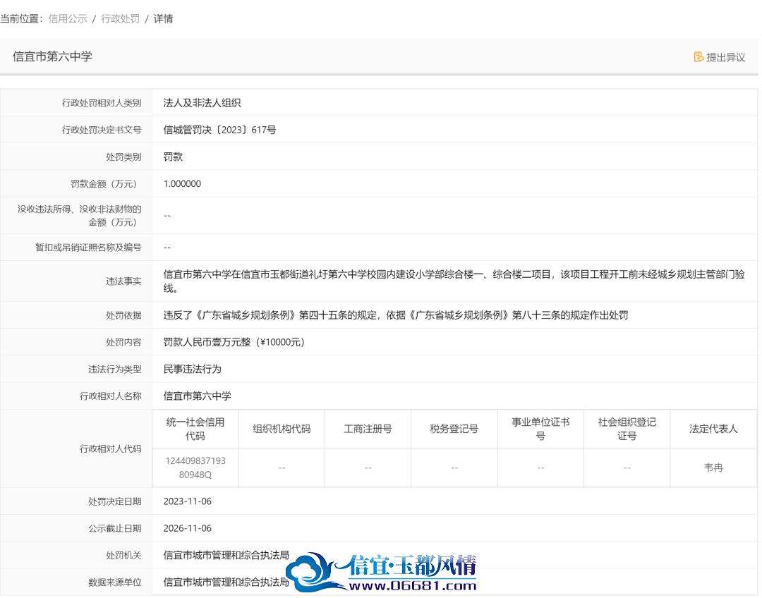The image size is (762, 598).
Task: Click 税务登记号 column header
Action: [454, 429]
